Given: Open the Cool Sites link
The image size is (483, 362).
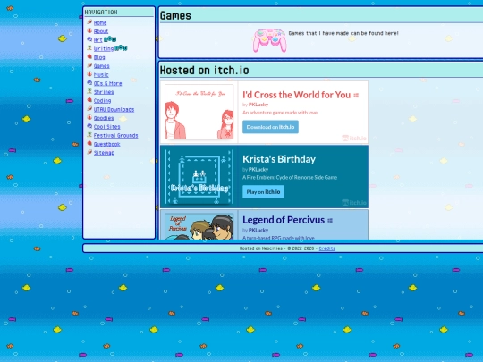Looking at the screenshot, I should pos(107,127).
